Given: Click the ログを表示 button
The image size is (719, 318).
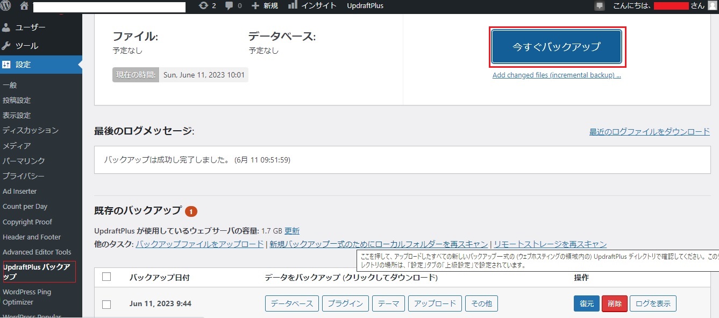Looking at the screenshot, I should [x=653, y=303].
